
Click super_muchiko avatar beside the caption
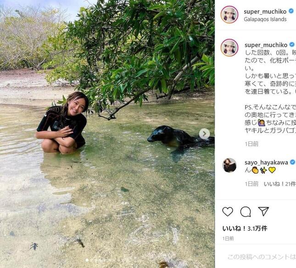pos(229,47)
